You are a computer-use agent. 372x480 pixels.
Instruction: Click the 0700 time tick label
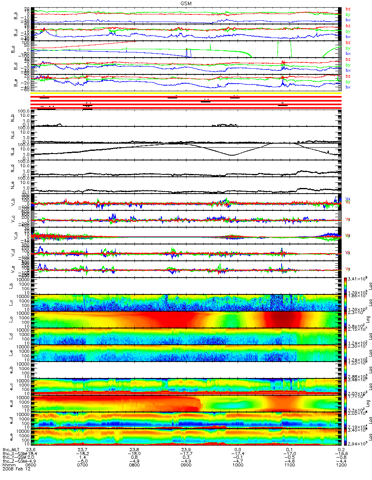pos(82,466)
